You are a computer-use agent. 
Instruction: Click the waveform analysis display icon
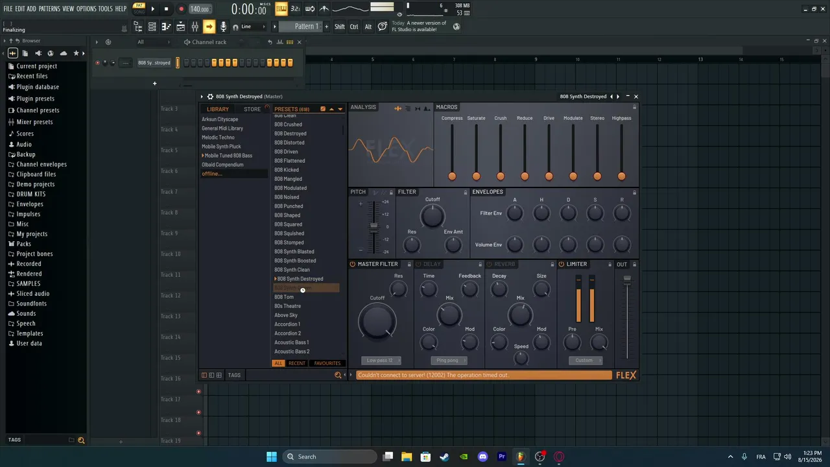point(397,108)
